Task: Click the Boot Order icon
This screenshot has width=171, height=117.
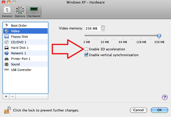Action: 7,25
